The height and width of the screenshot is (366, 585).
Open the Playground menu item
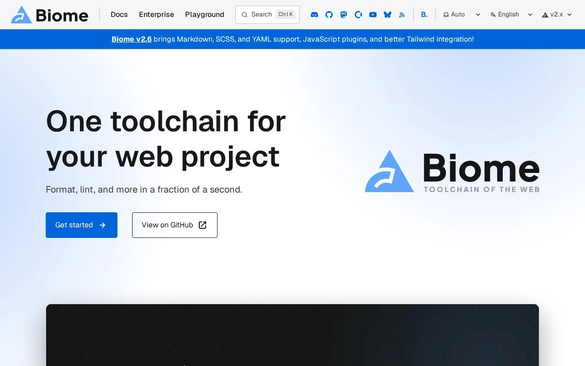pyautogui.click(x=205, y=15)
